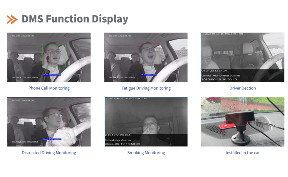Select the "Fatigue Driving Monitoring" caption
This screenshot has width=288, height=177.
146,88
